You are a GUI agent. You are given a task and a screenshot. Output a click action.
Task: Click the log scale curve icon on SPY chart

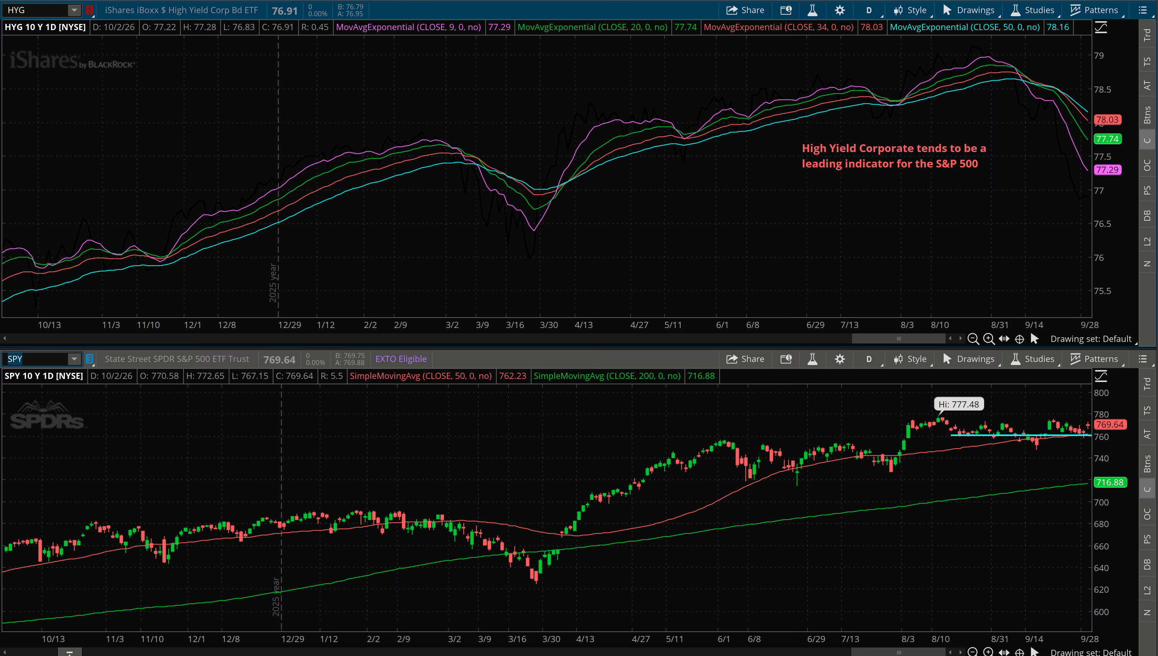(1101, 376)
